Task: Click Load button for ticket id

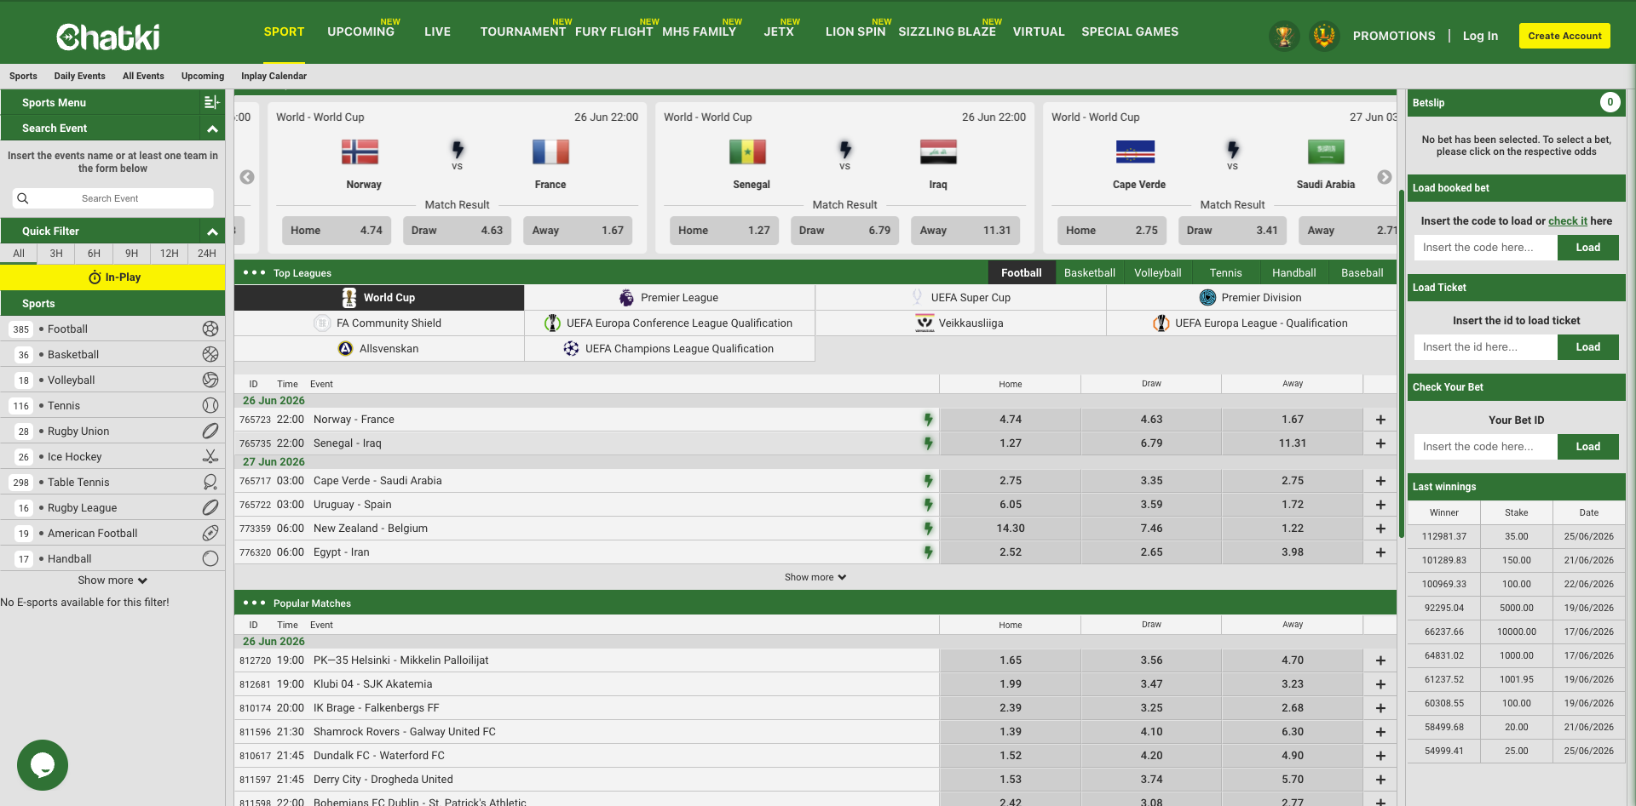Action: (x=1587, y=347)
